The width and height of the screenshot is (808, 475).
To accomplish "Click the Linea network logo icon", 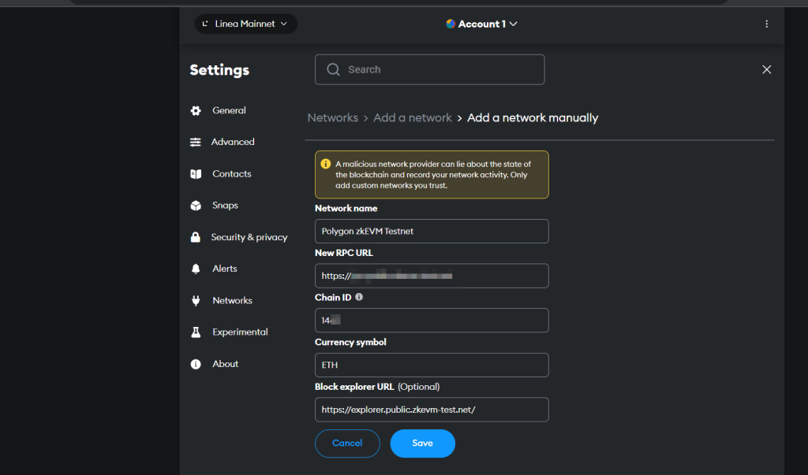I will (x=205, y=24).
